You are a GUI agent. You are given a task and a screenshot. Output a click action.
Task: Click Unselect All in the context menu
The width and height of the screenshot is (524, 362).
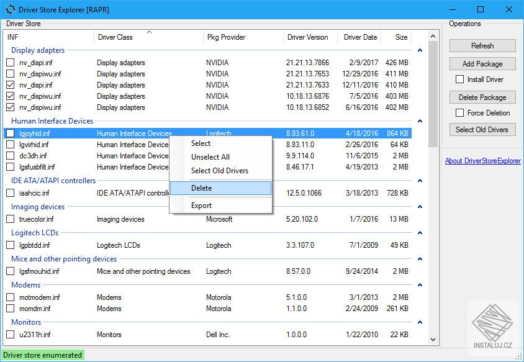click(x=210, y=157)
